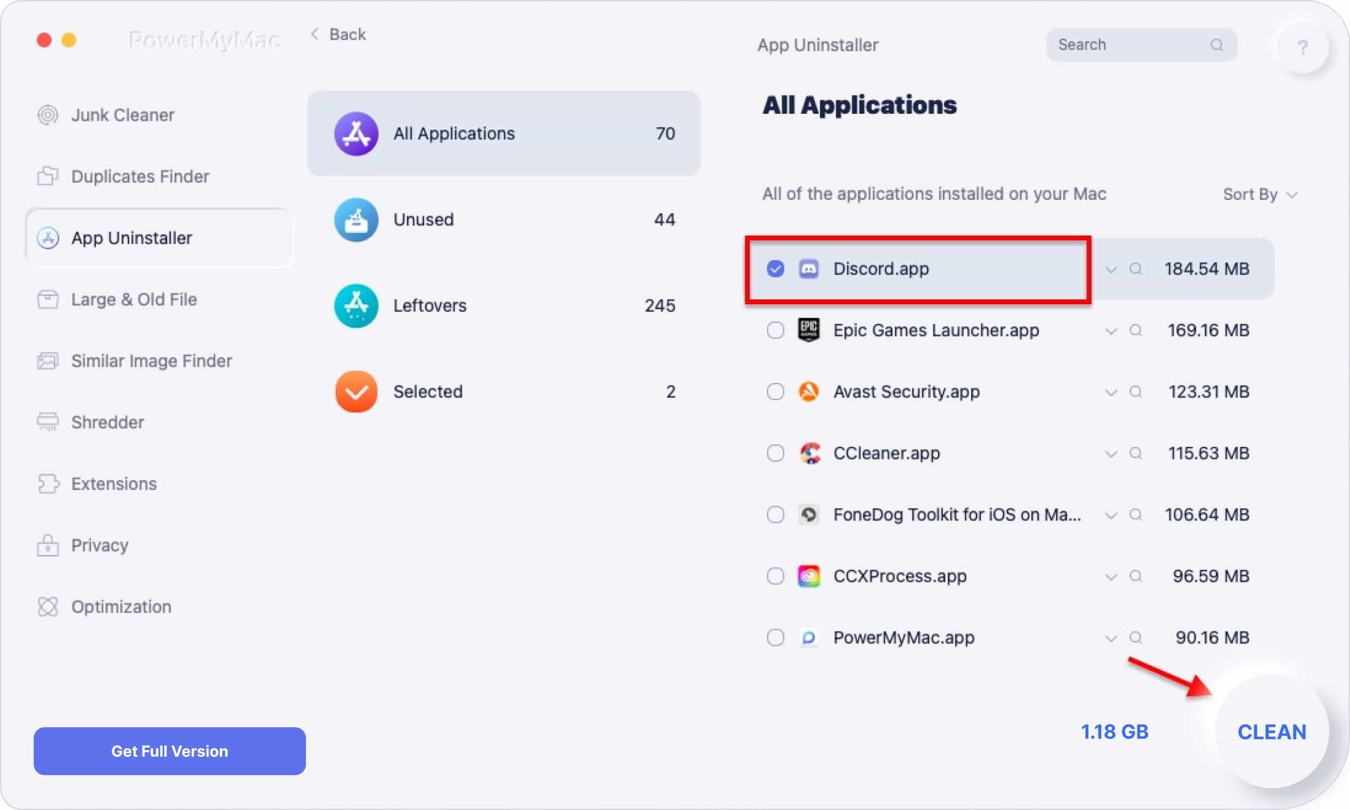Open the Similar Image Finder tool
The width and height of the screenshot is (1350, 810).
pyautogui.click(x=152, y=361)
